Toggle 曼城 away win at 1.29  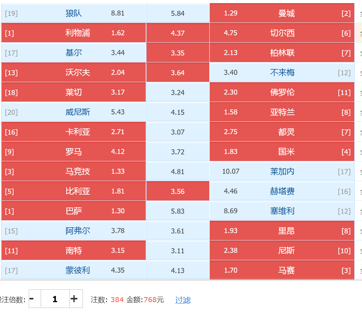pyautogui.click(x=282, y=13)
